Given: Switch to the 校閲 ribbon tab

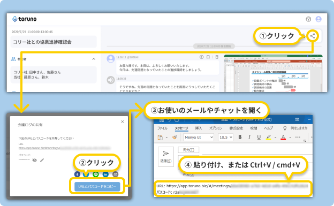Looking at the screenshot, I should point(254,128).
